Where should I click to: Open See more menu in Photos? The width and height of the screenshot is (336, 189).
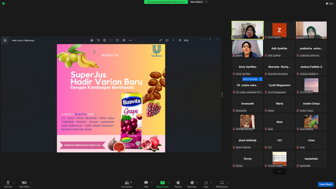point(130,40)
